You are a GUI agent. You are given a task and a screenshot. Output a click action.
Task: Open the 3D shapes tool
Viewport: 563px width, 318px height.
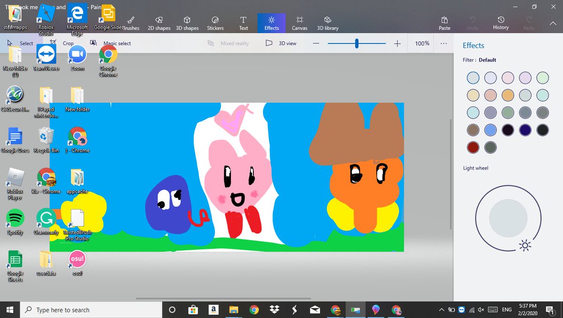[x=187, y=23]
